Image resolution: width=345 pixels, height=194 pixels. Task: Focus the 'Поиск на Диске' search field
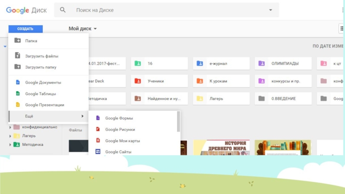coord(166,10)
